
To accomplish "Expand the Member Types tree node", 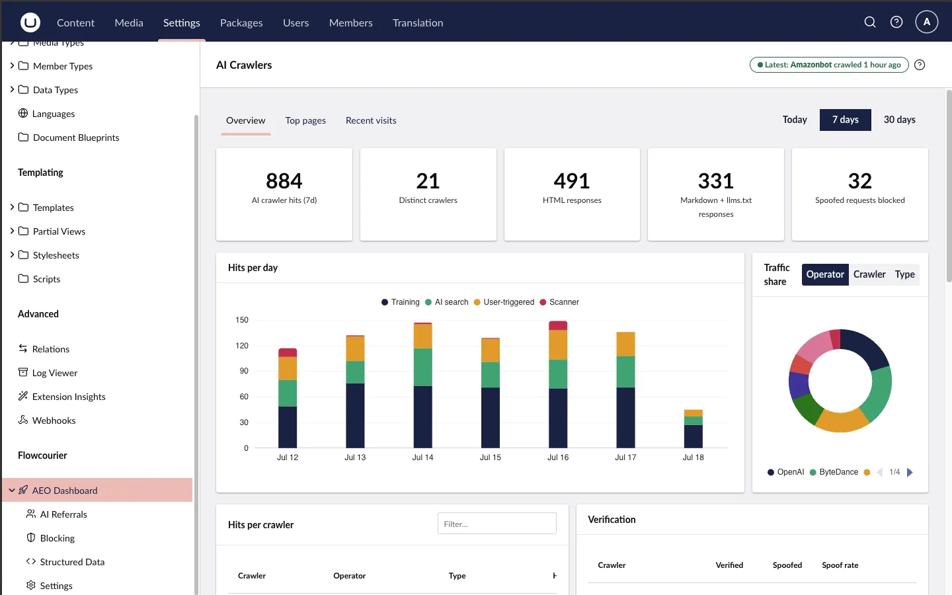I will tap(12, 65).
